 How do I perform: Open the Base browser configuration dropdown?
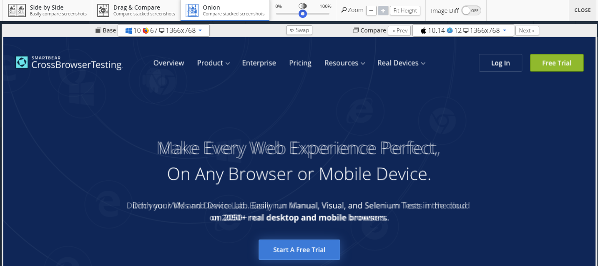tap(163, 30)
